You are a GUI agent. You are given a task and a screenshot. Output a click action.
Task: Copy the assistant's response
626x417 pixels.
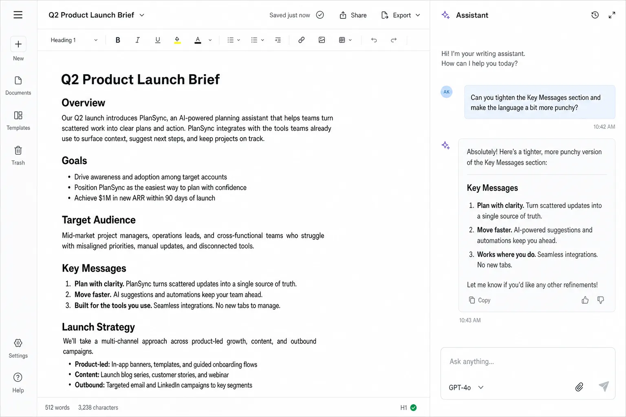(480, 300)
